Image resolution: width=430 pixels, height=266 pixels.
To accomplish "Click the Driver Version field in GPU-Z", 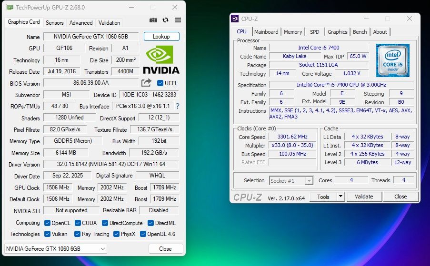I will click(x=111, y=164).
